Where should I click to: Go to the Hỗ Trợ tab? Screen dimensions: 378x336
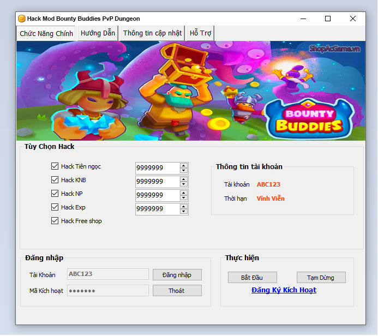pyautogui.click(x=200, y=33)
